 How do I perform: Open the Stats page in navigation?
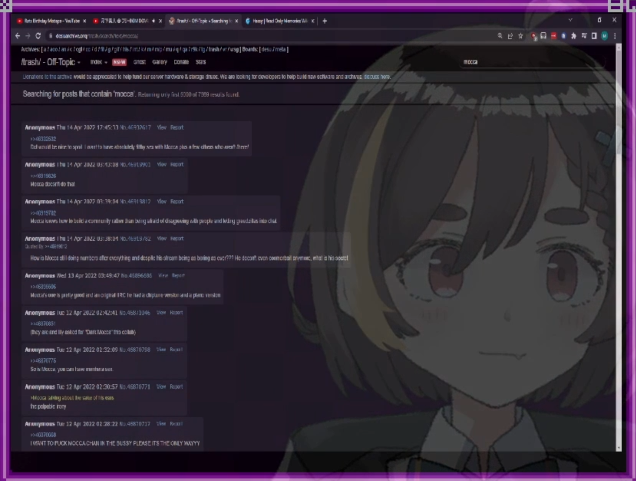201,62
